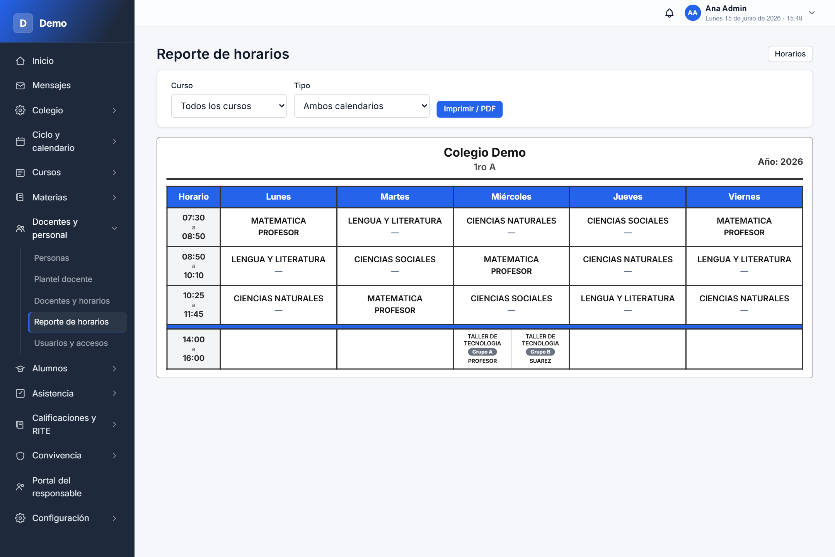Click the Grupo B badge
This screenshot has width=835, height=557.
point(540,352)
